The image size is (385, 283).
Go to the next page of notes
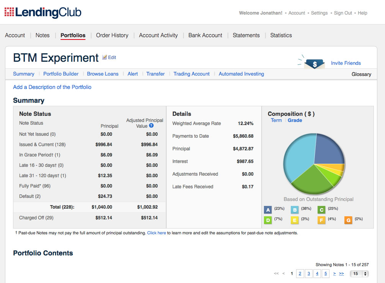tap(334, 274)
